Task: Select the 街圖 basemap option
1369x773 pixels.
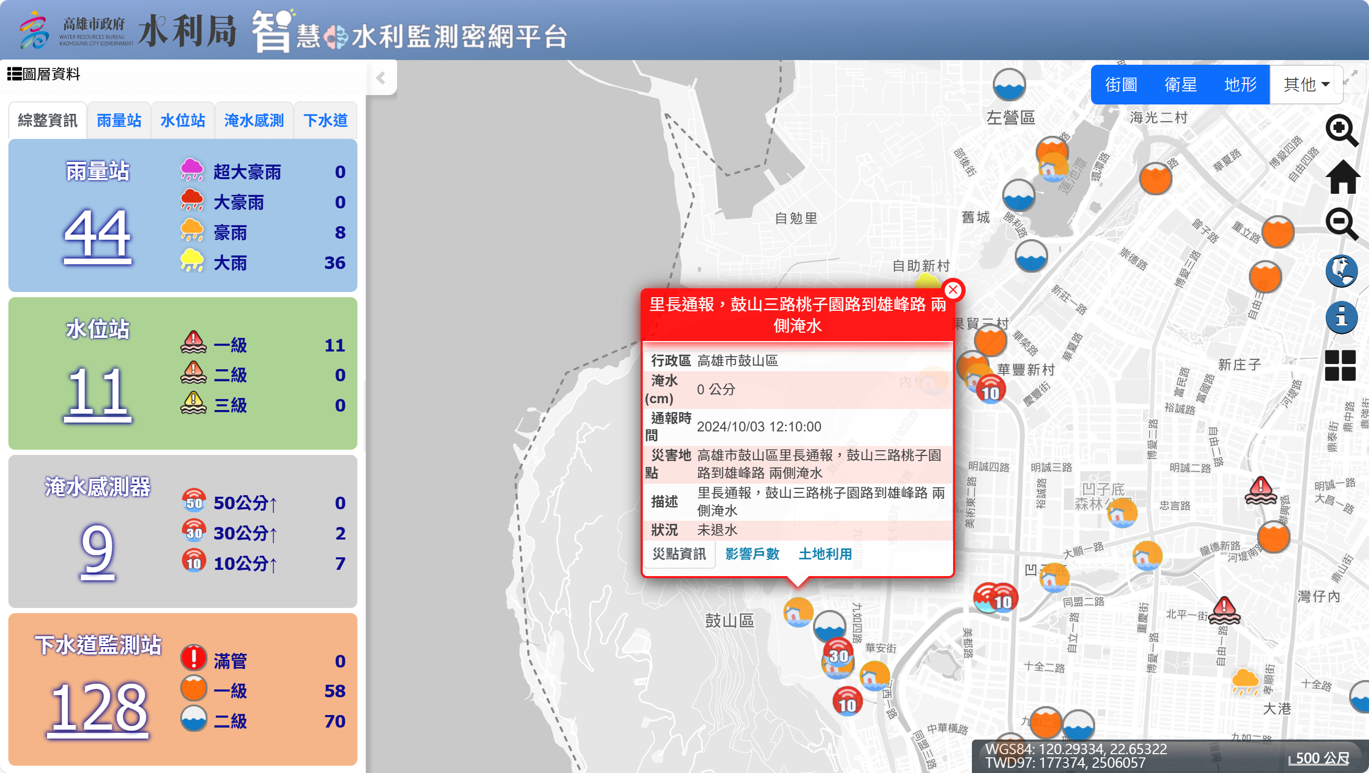Action: (x=1121, y=85)
